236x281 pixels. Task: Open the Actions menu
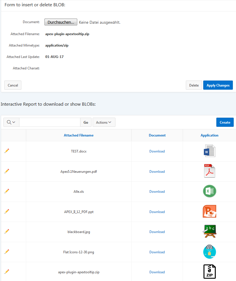pos(104,122)
